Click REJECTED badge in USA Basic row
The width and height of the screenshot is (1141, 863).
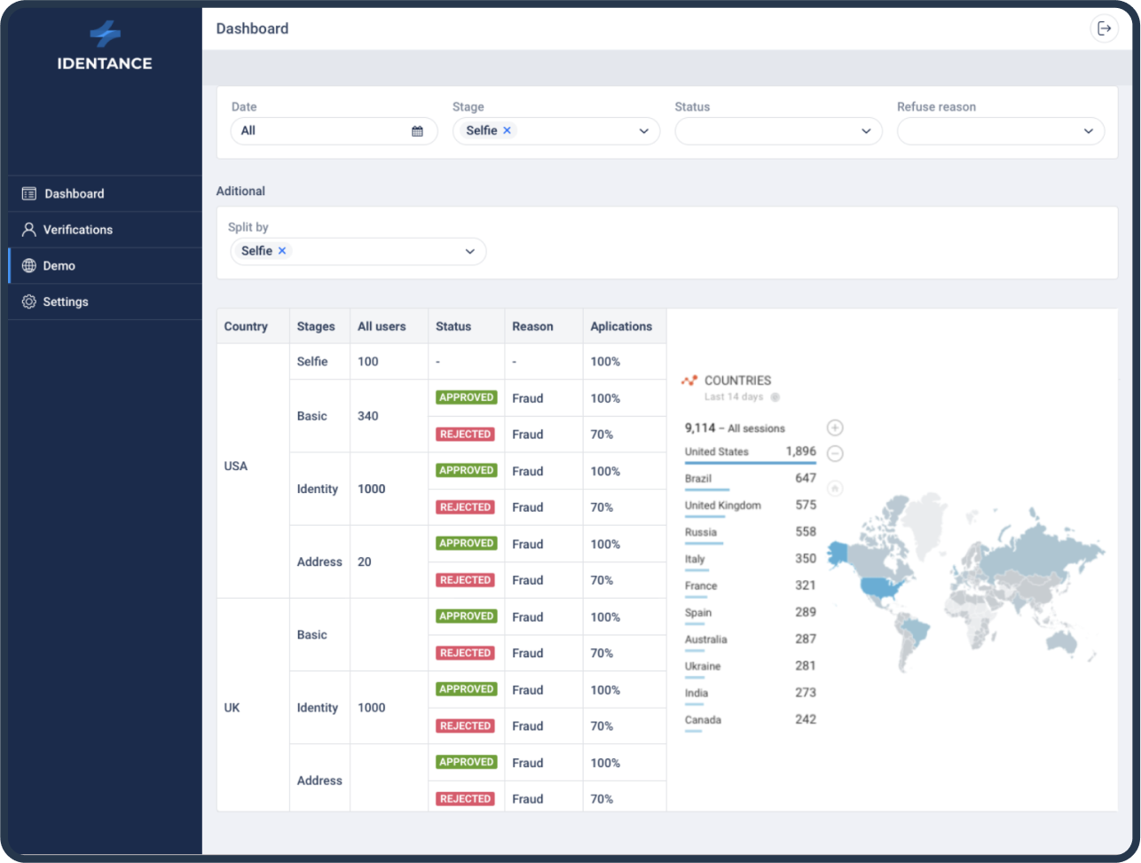coord(465,435)
